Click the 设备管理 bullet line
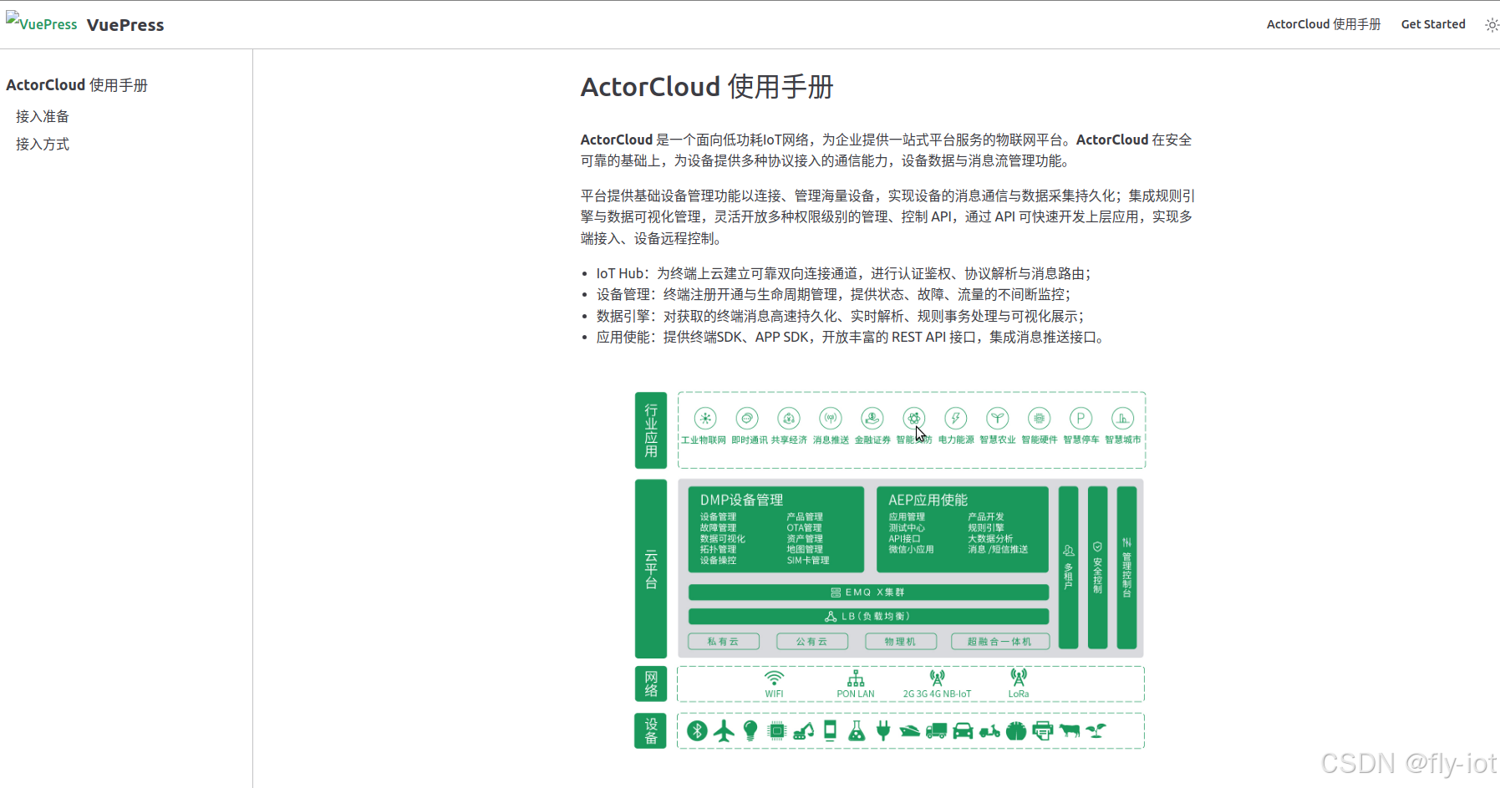The height and width of the screenshot is (788, 1500). [x=834, y=294]
